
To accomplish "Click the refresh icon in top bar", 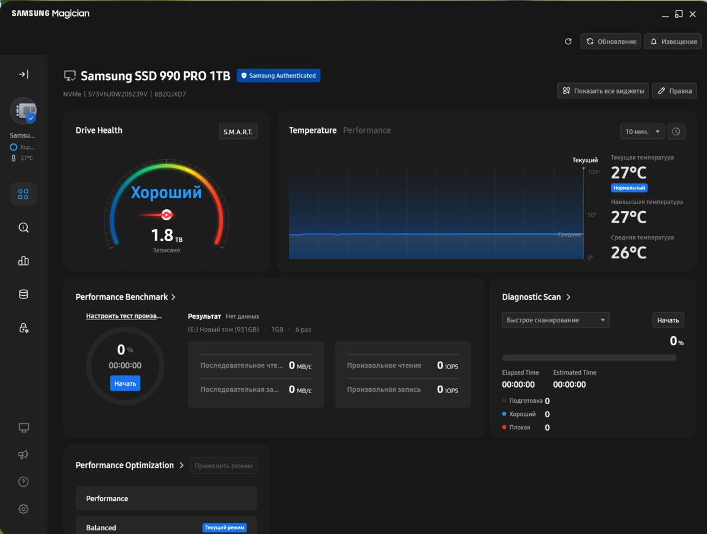I will 568,41.
